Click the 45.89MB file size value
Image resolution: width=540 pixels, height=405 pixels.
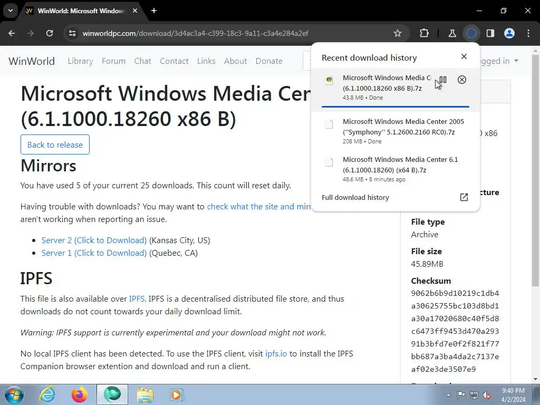pos(427,264)
